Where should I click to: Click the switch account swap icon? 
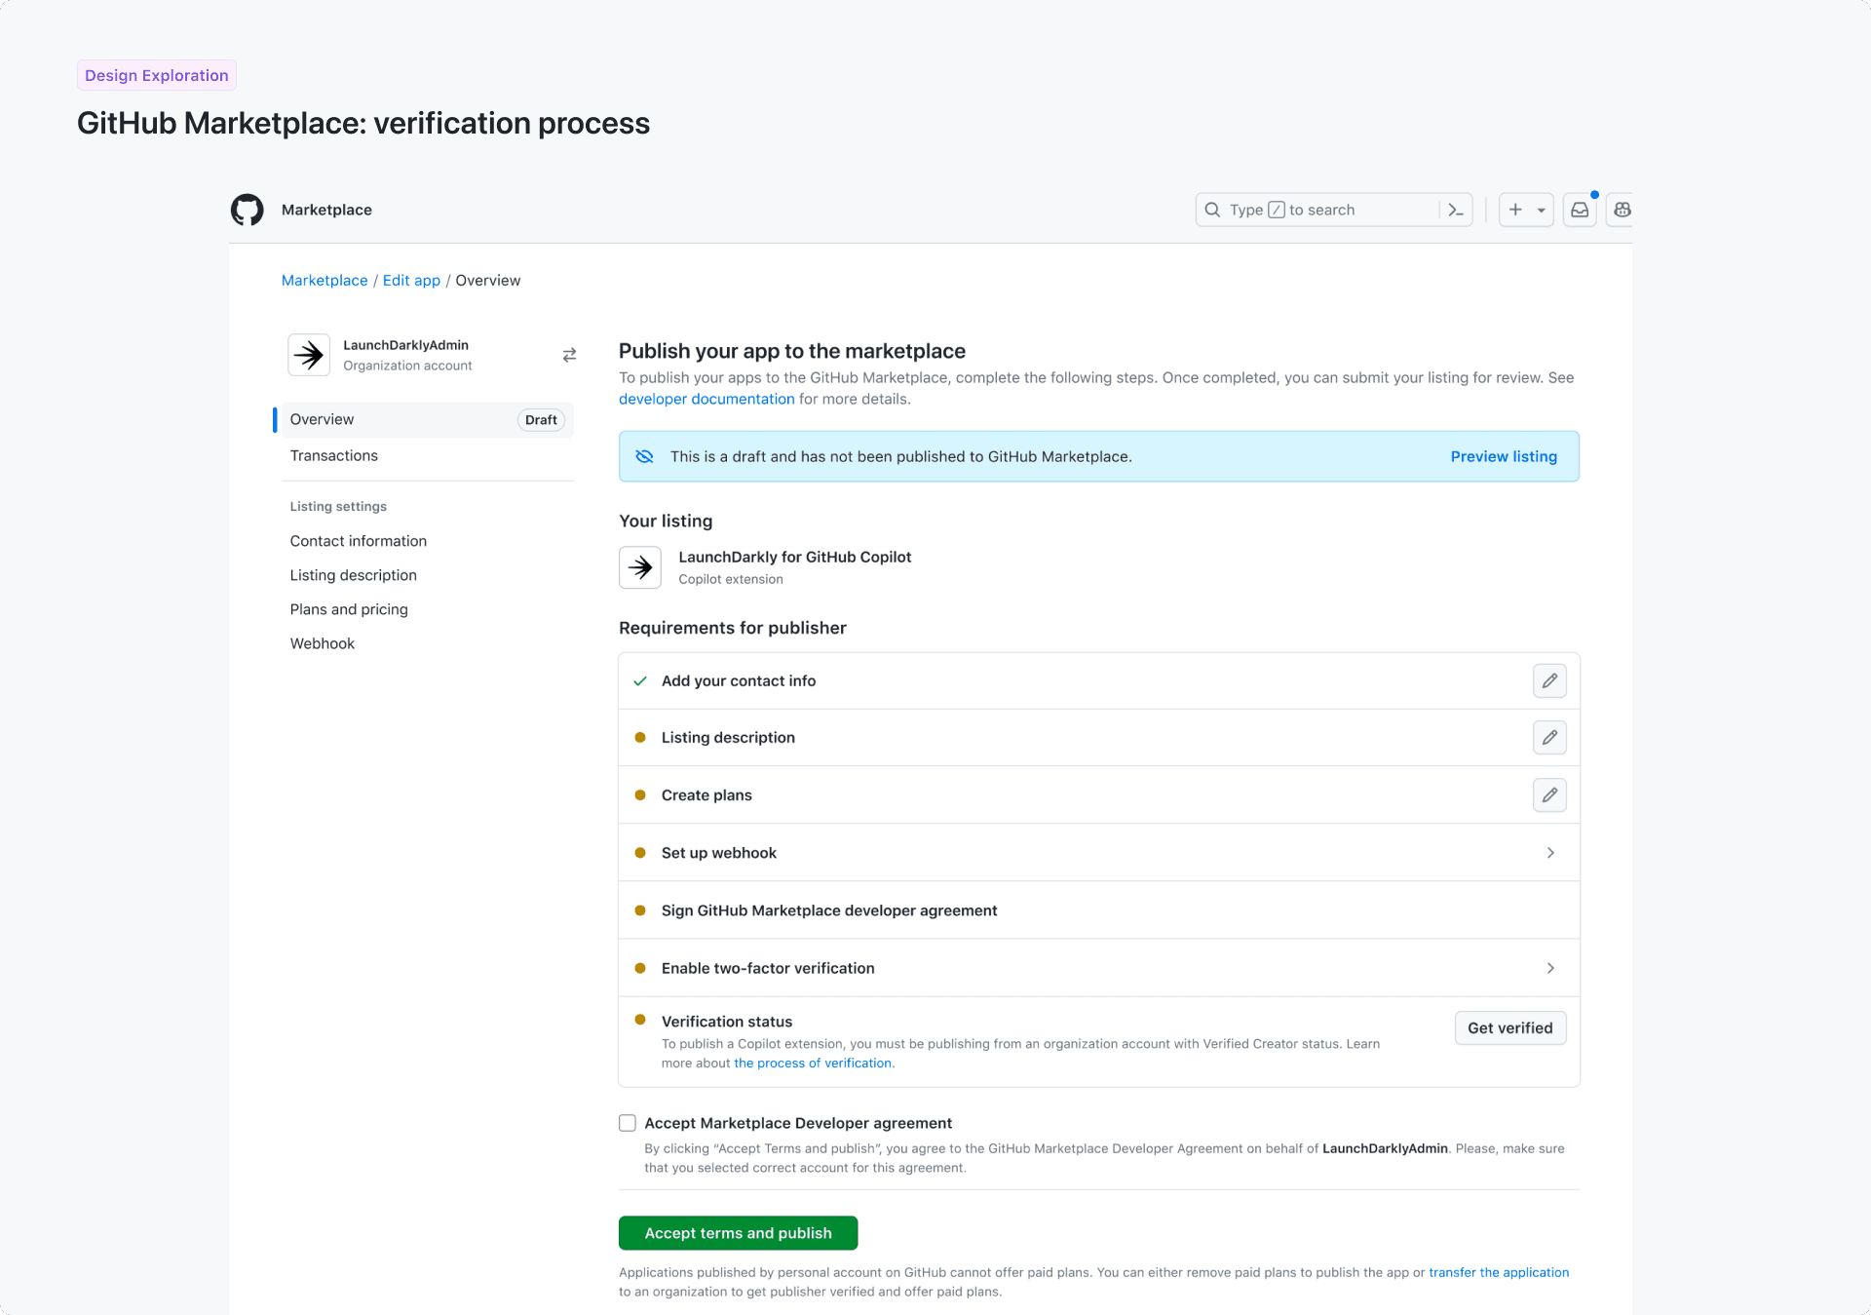(x=569, y=355)
